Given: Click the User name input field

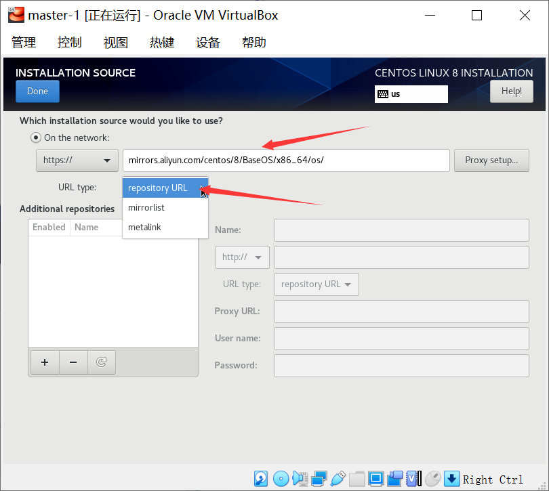Looking at the screenshot, I should tap(401, 339).
